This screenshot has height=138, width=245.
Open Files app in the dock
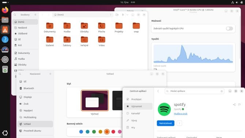[x=5, y=20]
